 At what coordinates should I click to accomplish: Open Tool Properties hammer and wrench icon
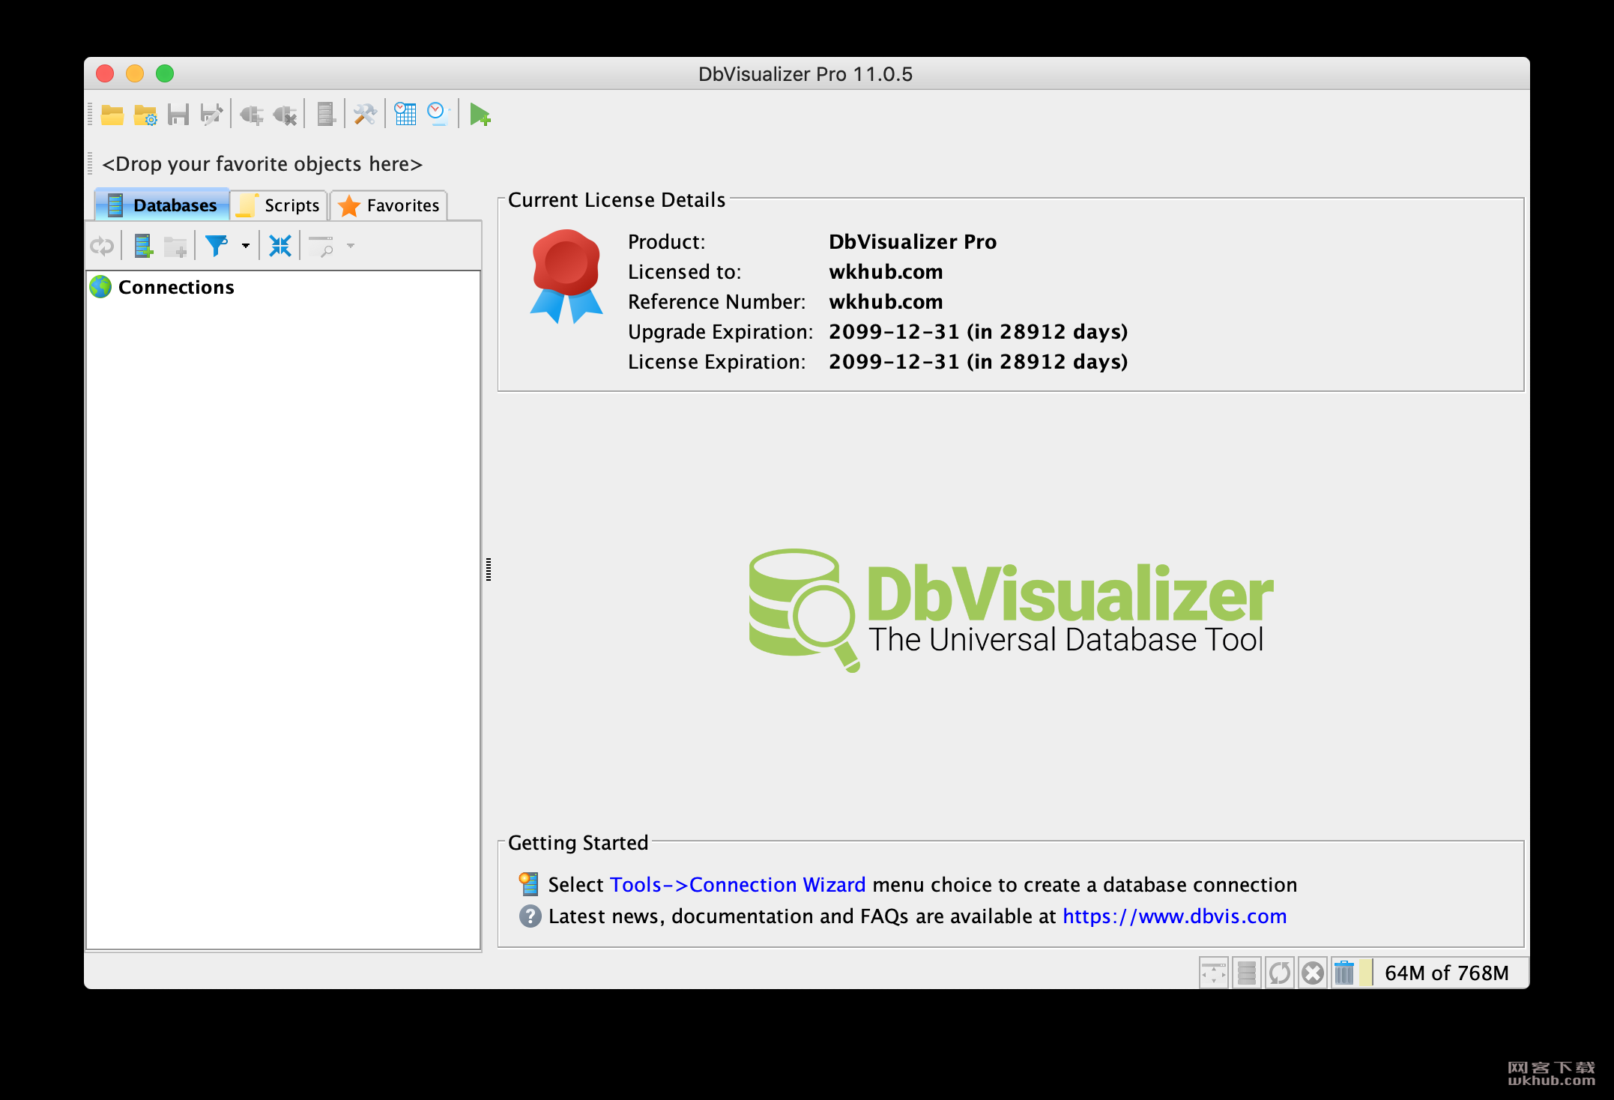[365, 115]
